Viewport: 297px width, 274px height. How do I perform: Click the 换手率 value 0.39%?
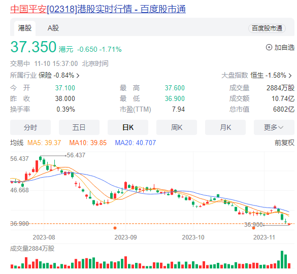[65, 109]
